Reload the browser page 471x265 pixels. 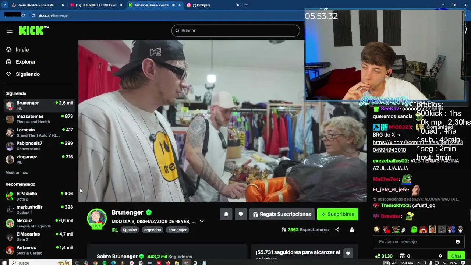(x=23, y=15)
